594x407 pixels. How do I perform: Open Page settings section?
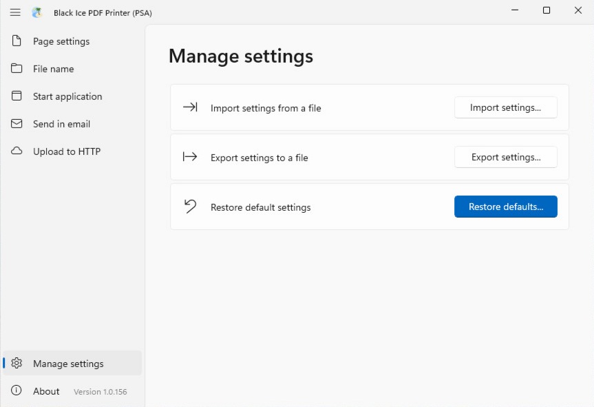pos(72,41)
